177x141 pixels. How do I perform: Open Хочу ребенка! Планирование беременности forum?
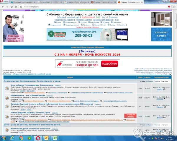pyautogui.click(x=32, y=85)
